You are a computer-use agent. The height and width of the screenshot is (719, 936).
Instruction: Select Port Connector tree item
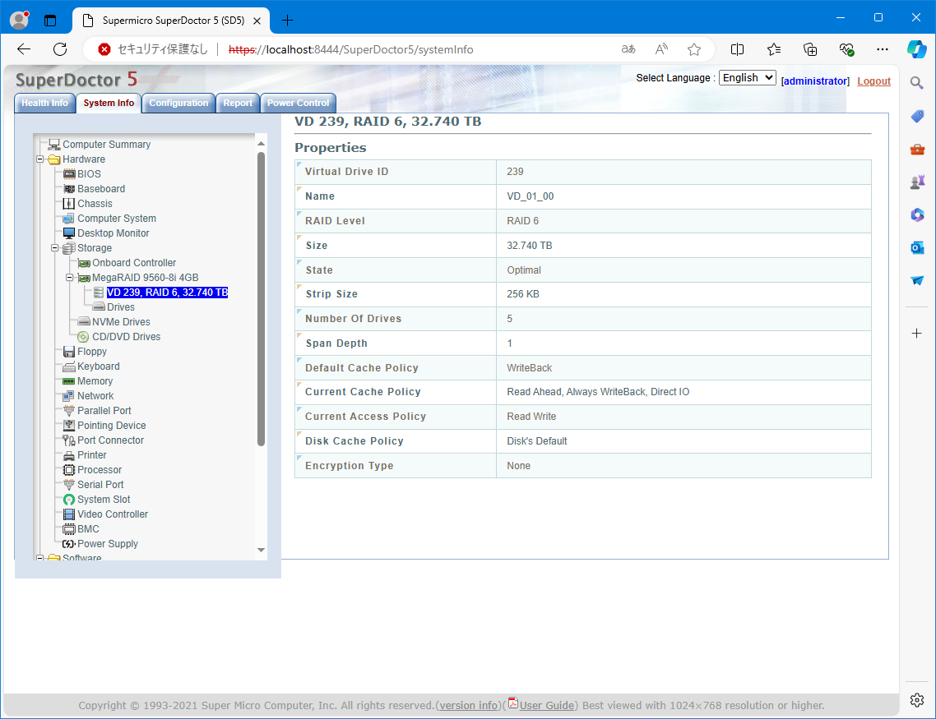click(110, 440)
